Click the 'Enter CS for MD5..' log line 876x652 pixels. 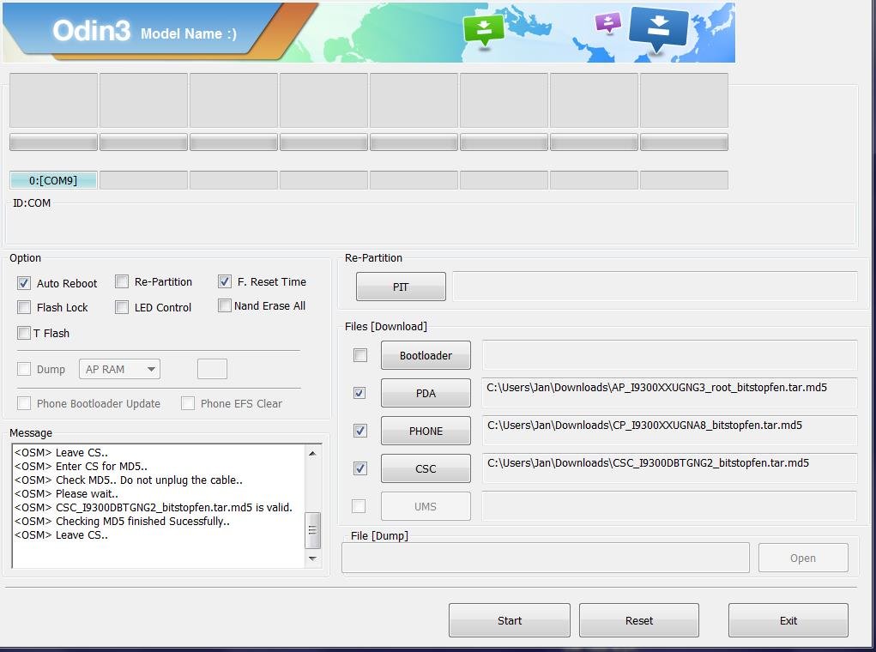81,467
